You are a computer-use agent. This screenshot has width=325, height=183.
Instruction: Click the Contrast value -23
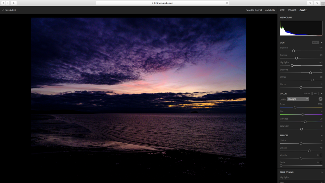321,55
